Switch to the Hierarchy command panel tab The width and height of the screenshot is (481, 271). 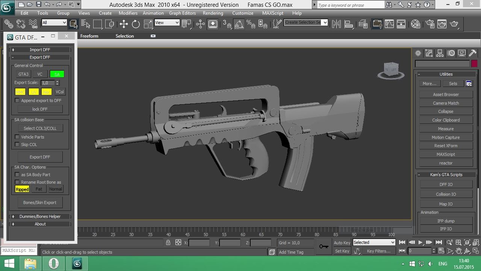440,53
